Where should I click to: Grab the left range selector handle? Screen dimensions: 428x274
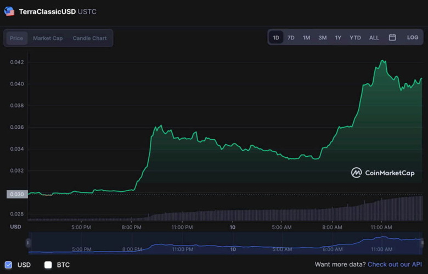pos(28,243)
